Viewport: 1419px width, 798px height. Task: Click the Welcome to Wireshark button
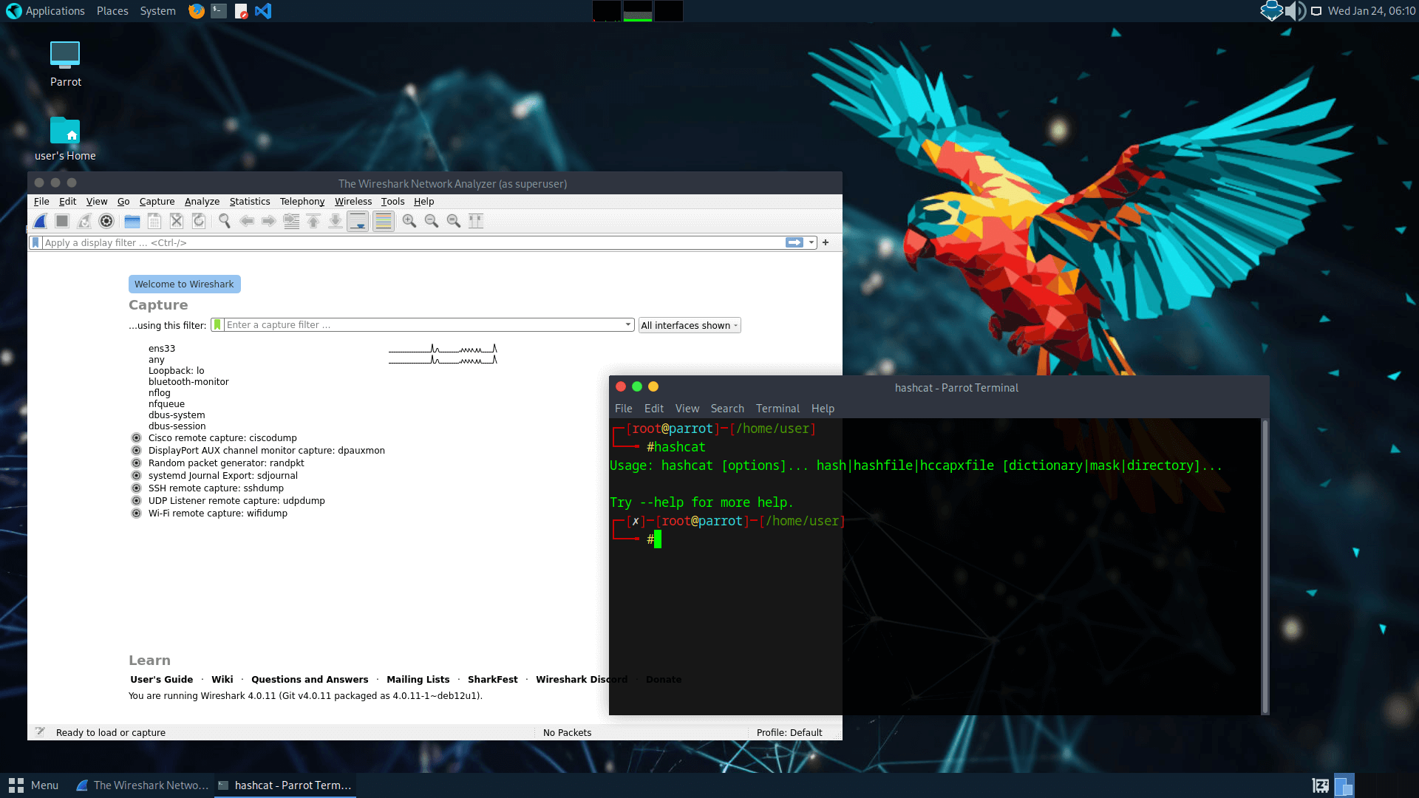coord(184,284)
